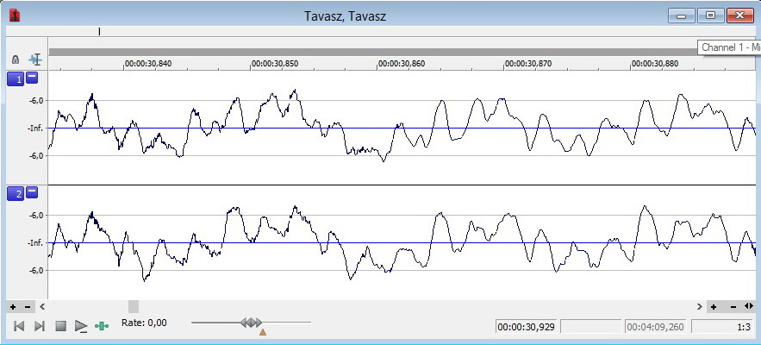Click vertical zoom out minus at bottom left
Viewport: 761px width, 345px height.
point(28,306)
